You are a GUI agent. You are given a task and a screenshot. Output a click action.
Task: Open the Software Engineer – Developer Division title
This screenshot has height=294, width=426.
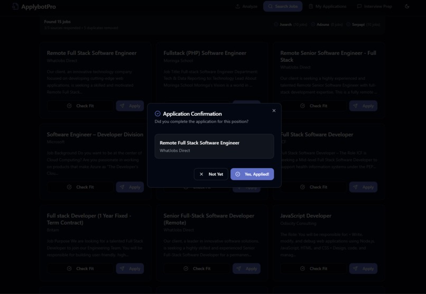95,134
